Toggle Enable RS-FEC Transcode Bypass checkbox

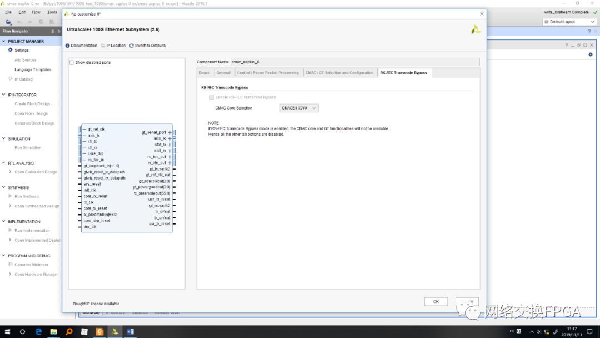212,97
